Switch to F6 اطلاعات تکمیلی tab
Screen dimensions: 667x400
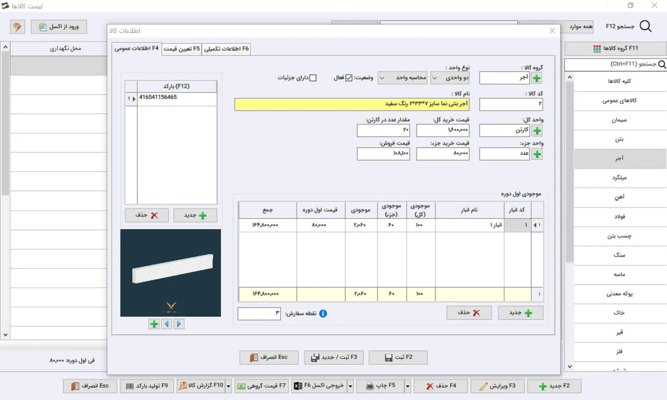pyautogui.click(x=227, y=49)
